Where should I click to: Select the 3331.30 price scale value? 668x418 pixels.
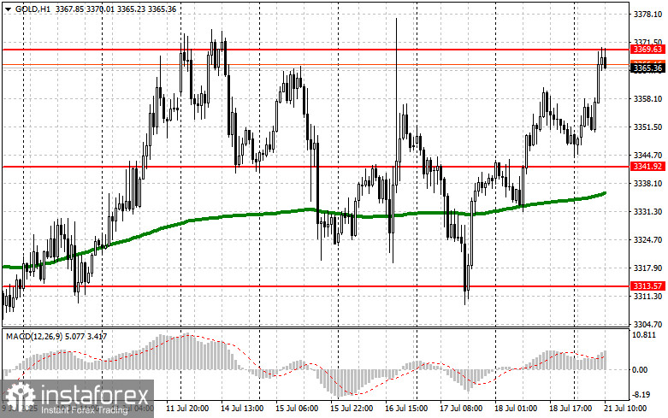point(647,211)
